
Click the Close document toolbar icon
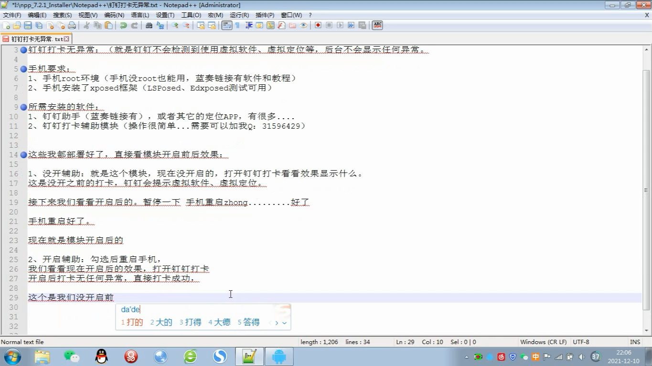[50, 25]
